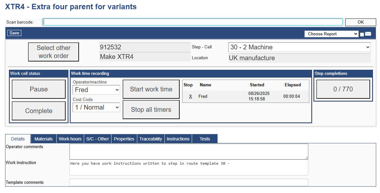The height and width of the screenshot is (193, 380).
Task: Click the Work instruction text box
Action: tap(189, 168)
